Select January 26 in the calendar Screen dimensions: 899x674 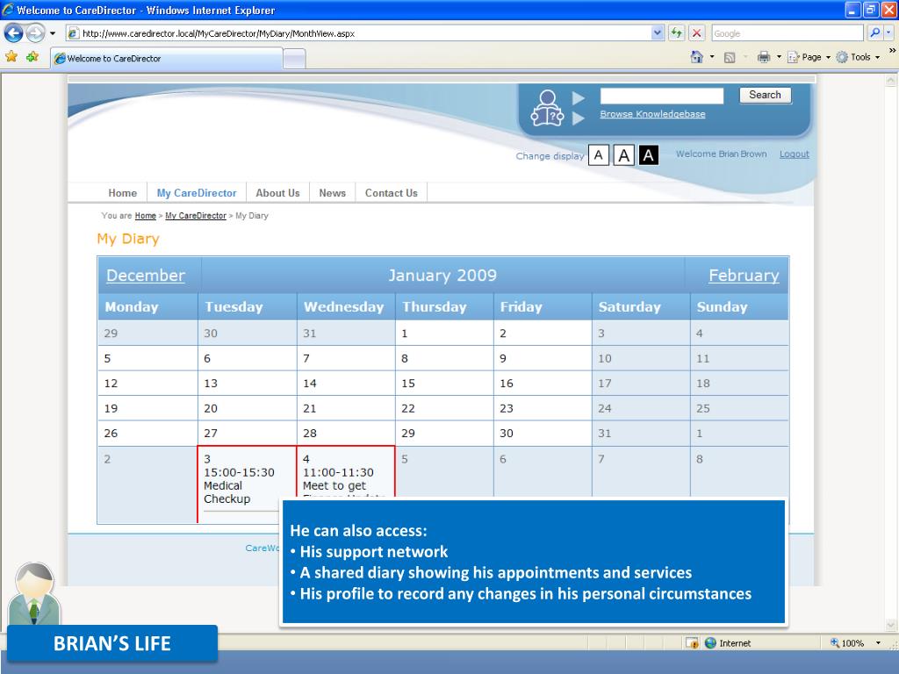click(x=147, y=434)
